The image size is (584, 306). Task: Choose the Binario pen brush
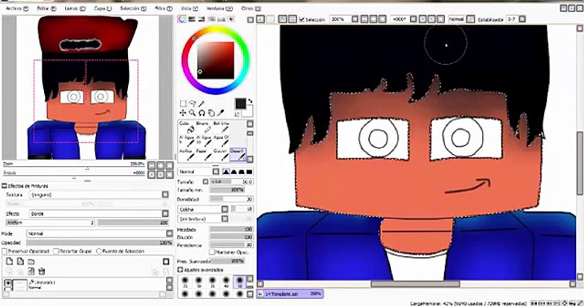(204, 127)
